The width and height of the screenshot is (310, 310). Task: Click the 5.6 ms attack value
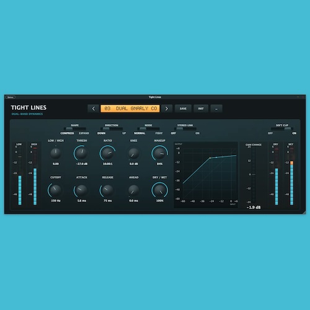click(x=82, y=201)
